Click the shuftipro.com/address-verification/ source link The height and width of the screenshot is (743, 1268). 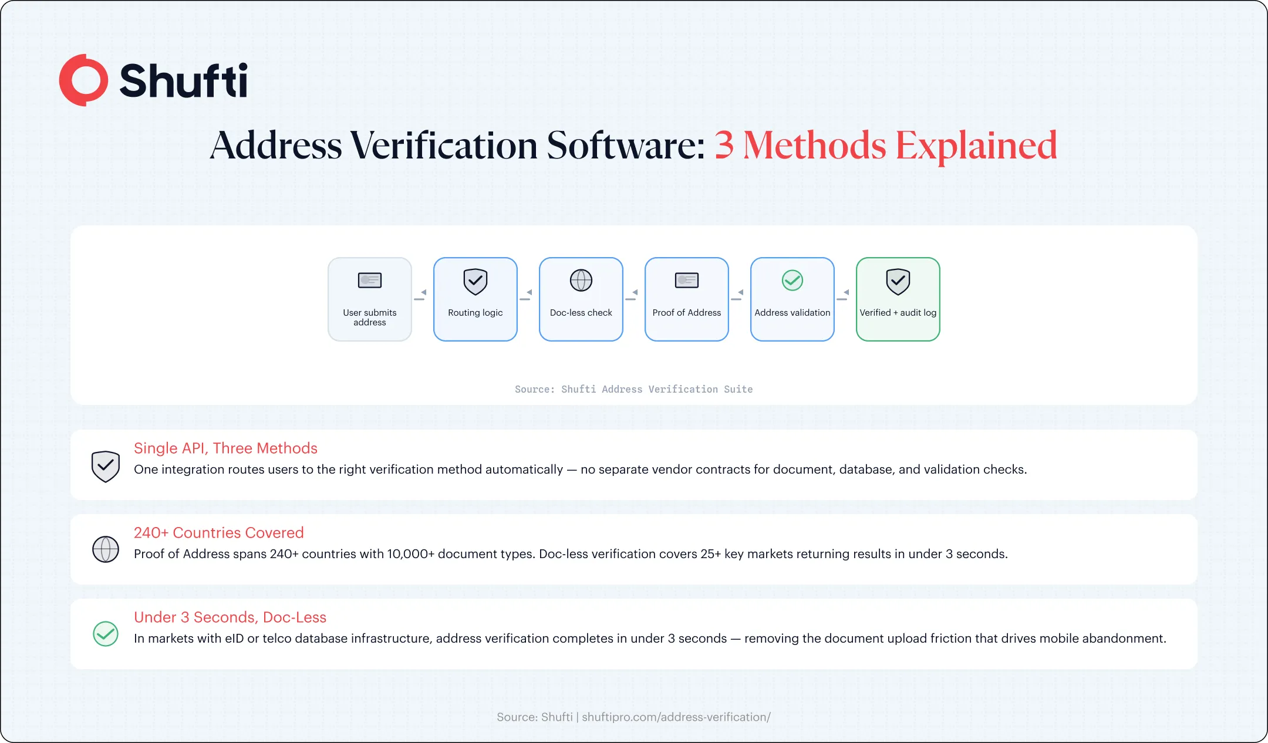point(676,717)
